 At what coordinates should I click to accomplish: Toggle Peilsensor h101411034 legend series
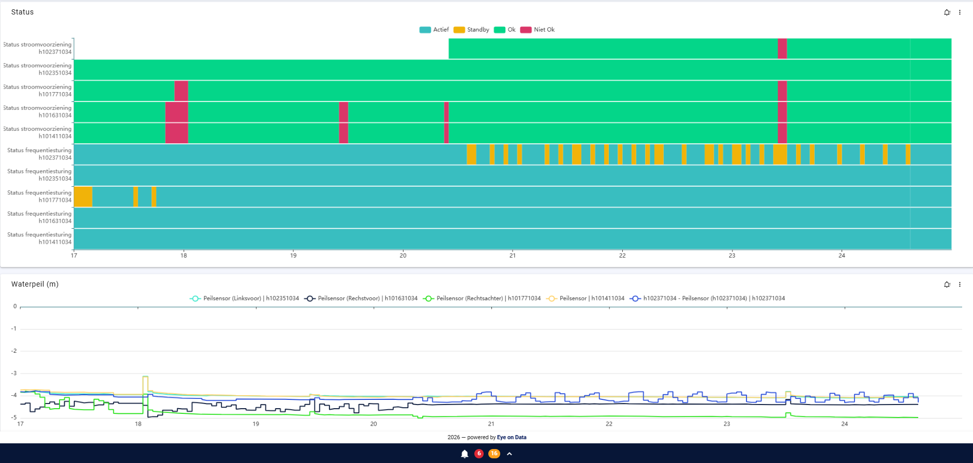point(585,298)
